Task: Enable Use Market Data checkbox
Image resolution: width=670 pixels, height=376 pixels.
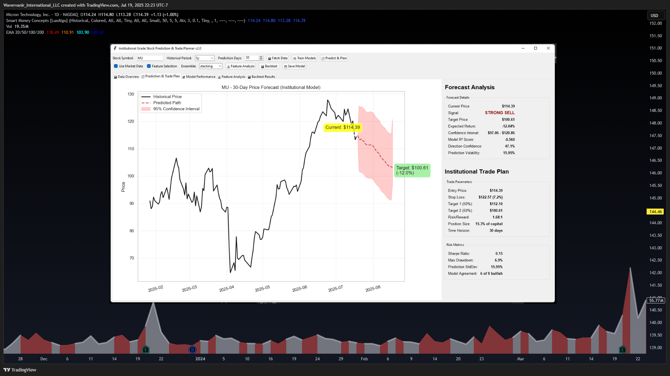Action: point(116,66)
